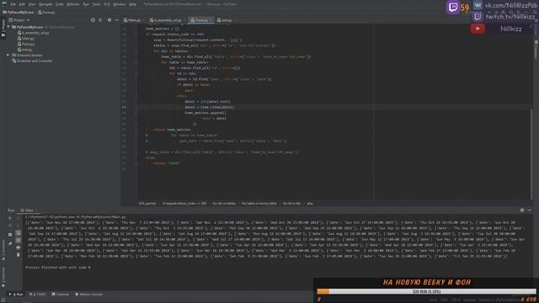Screen dimensions: 539x303
Task: Toggle scroll to end in Run console
Action: [19, 240]
